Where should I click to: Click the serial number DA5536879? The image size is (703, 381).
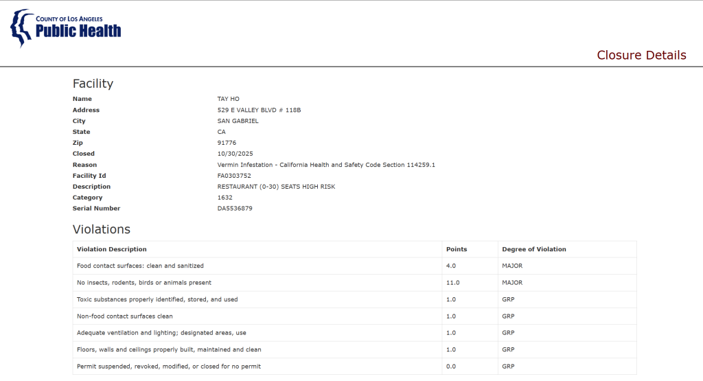pos(235,208)
